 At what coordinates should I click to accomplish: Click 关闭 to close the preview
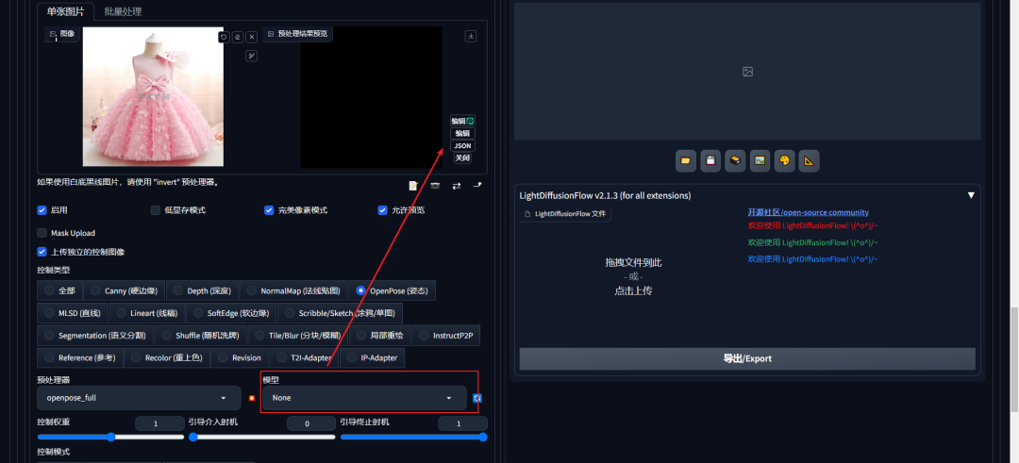click(462, 157)
